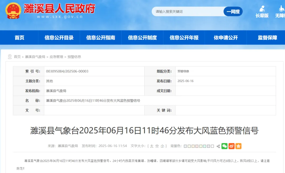Image resolution: width=285 pixels, height=173 pixels.
Task: Click the 濉溪县气象局 breadcrumb link
Action: coord(35,57)
